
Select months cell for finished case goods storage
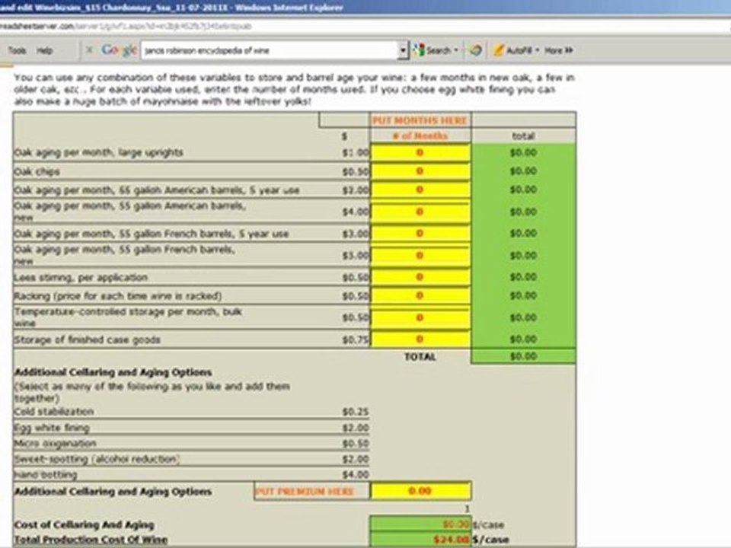[420, 339]
